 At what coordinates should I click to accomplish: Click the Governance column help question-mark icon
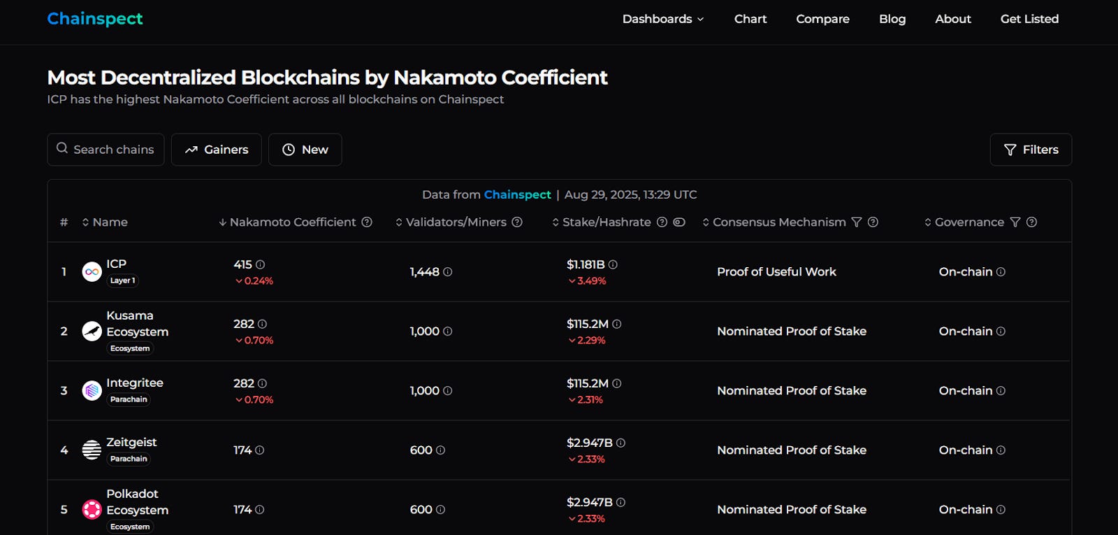pyautogui.click(x=1031, y=222)
